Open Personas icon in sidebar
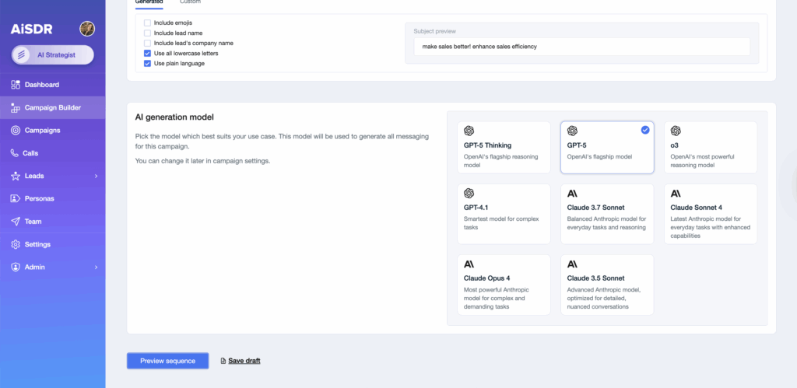 coord(16,199)
